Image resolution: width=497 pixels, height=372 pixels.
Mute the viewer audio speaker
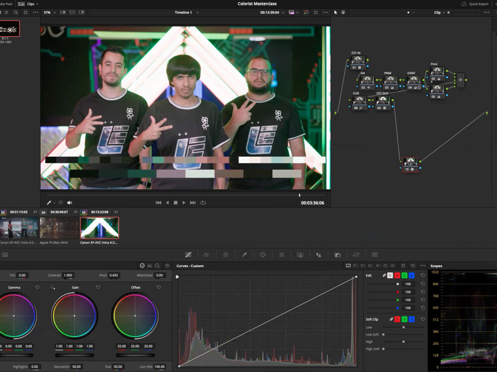pos(70,203)
